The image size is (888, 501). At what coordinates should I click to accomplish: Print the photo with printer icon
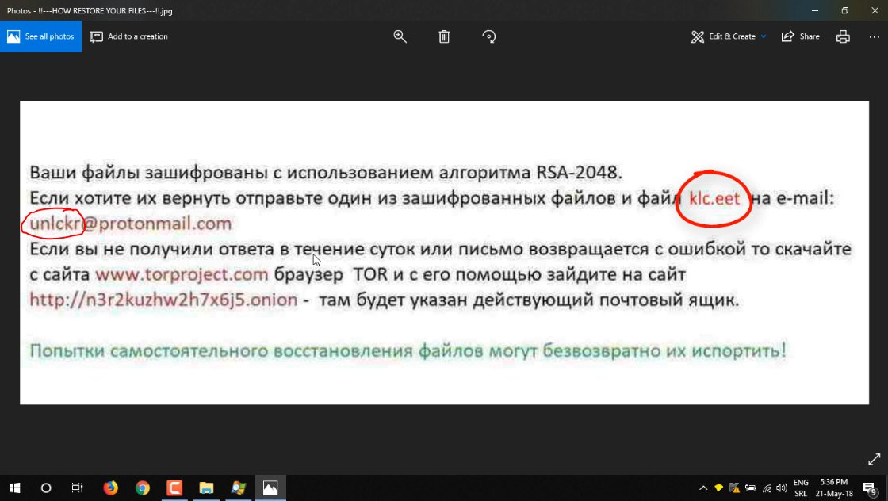pyautogui.click(x=843, y=36)
